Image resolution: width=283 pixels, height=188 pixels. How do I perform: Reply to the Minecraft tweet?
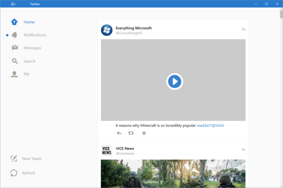[x=119, y=133]
